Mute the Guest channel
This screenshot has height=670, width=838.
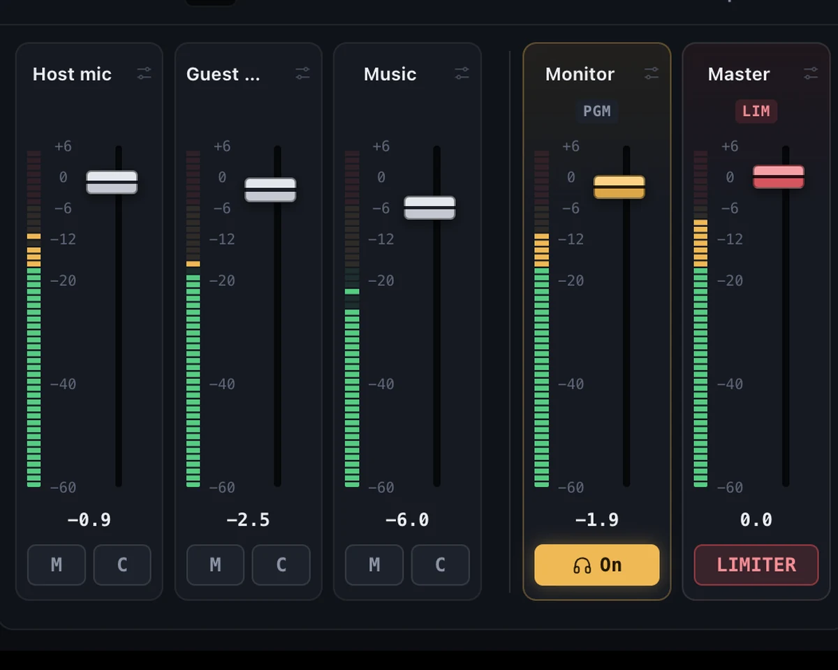(x=215, y=565)
